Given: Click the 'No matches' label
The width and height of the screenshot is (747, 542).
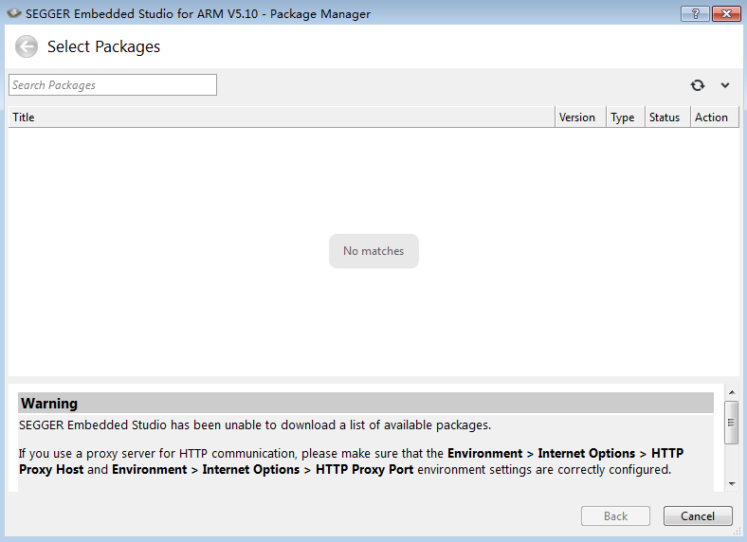Looking at the screenshot, I should [x=373, y=251].
